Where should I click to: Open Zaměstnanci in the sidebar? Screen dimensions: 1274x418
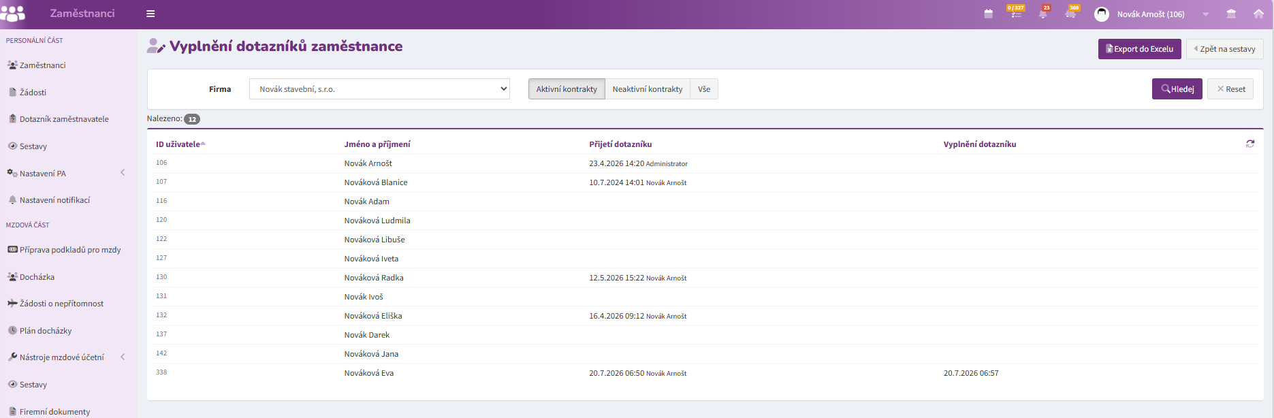click(43, 65)
